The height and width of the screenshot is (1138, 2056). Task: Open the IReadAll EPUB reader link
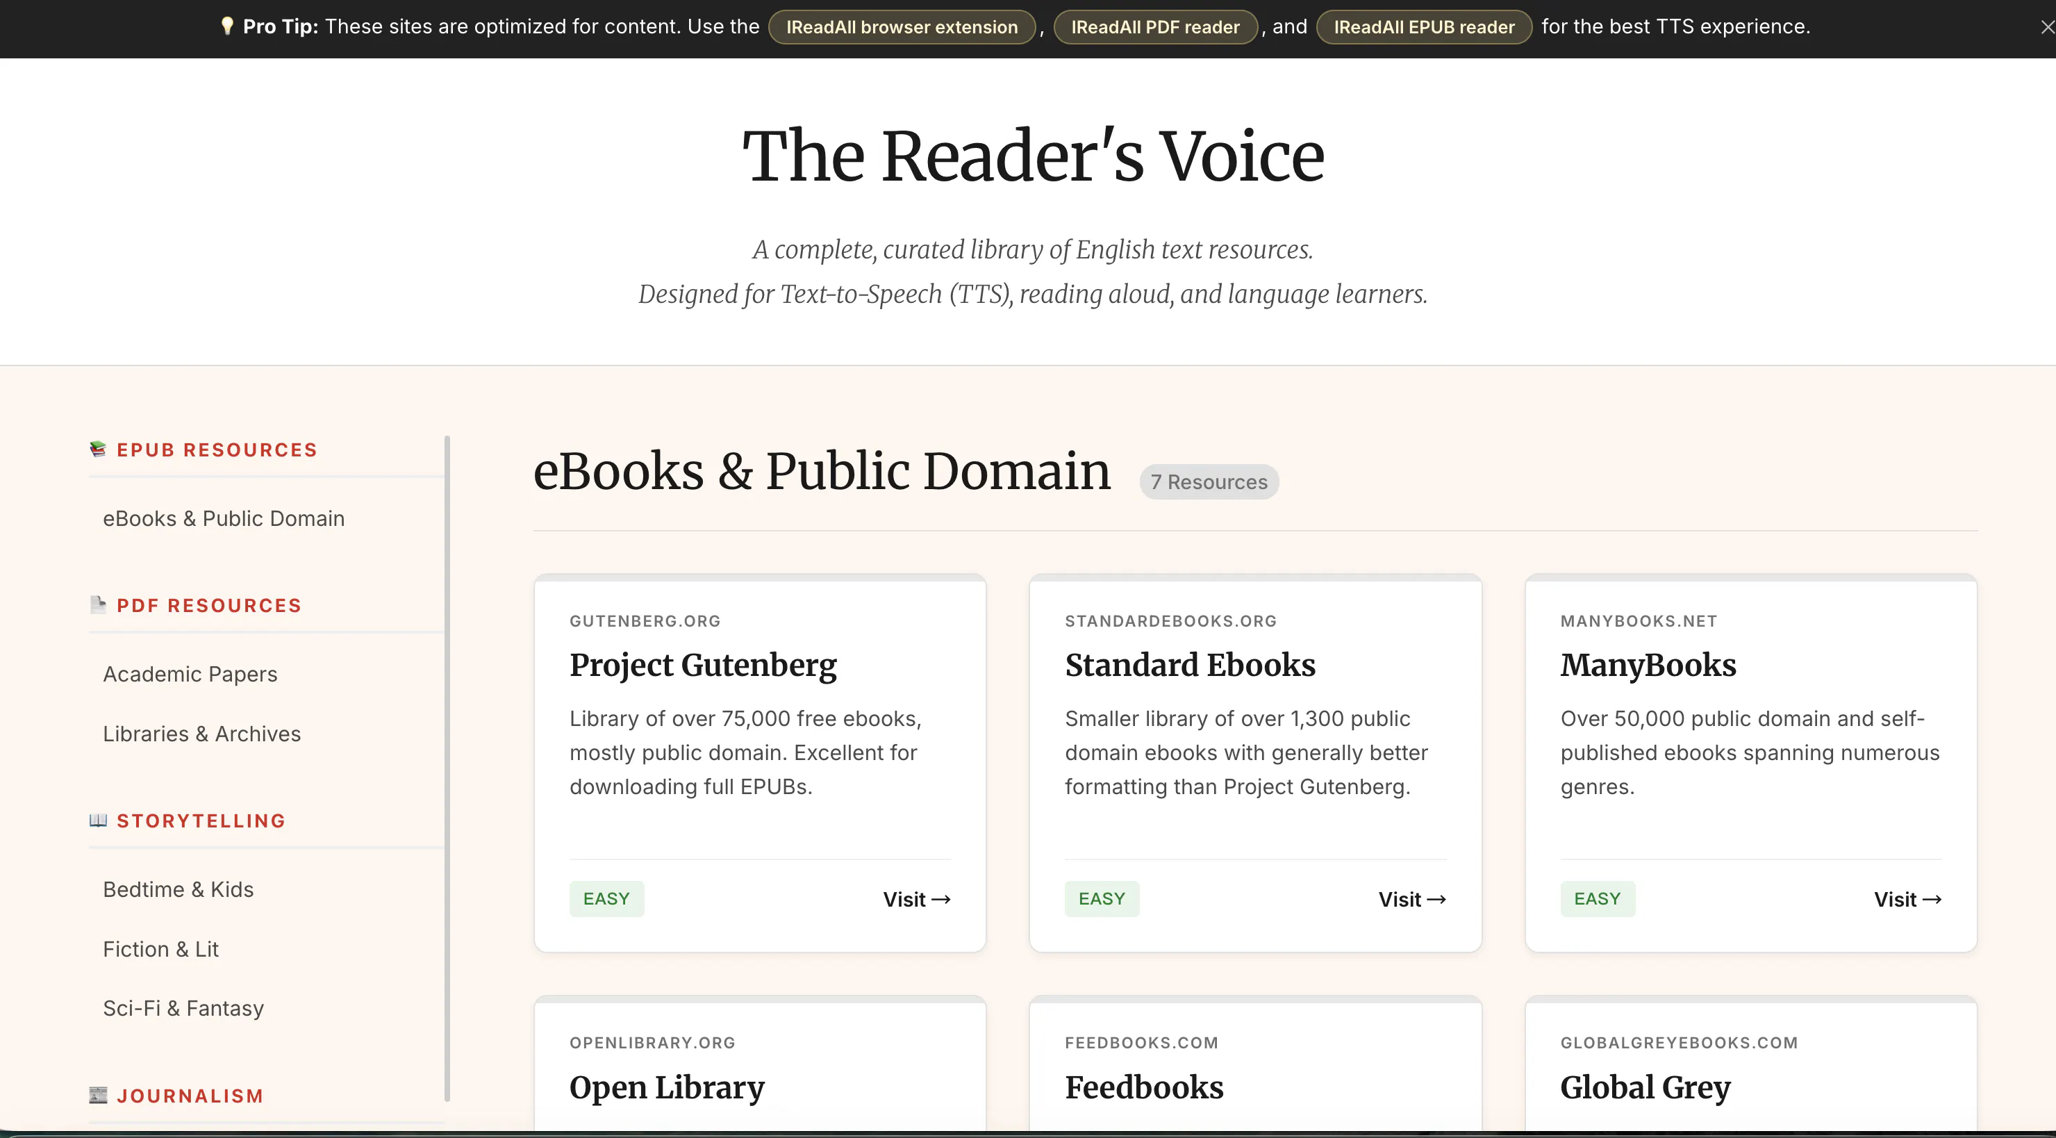click(1424, 27)
